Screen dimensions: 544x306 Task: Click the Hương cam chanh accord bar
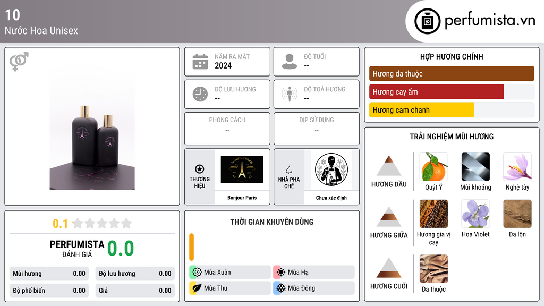[x=452, y=110]
